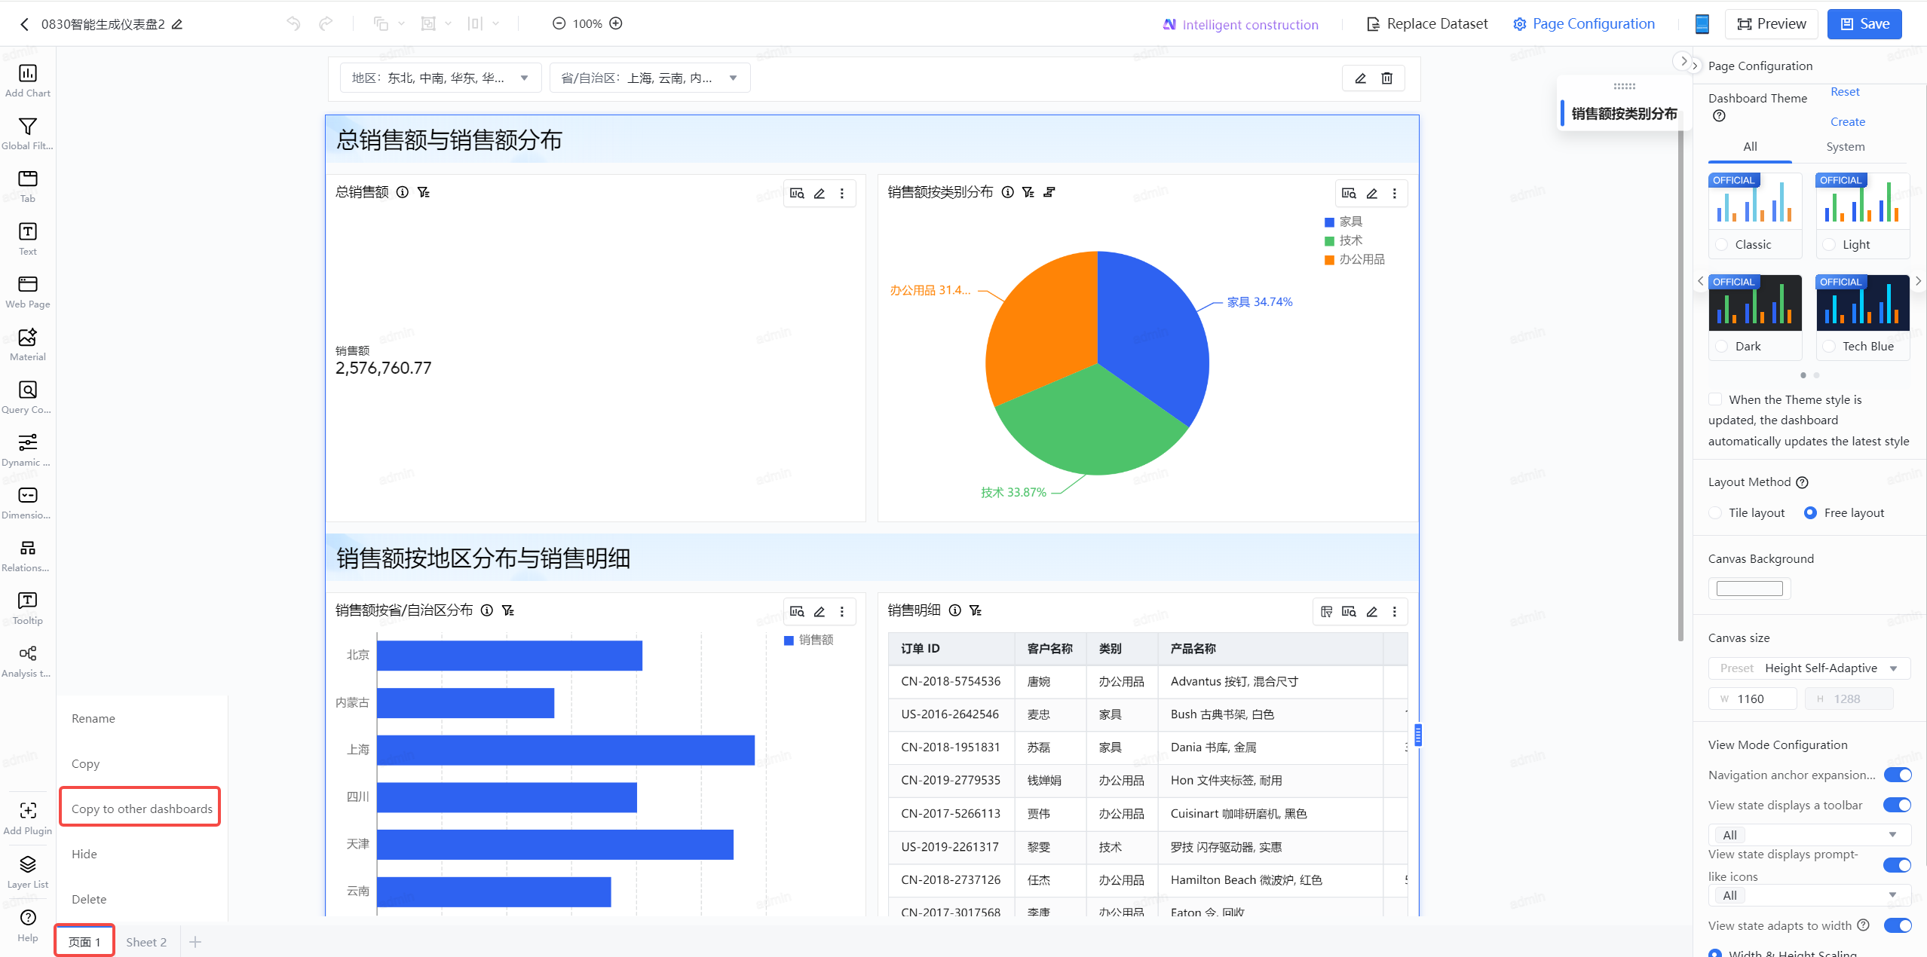Image resolution: width=1927 pixels, height=957 pixels.
Task: Toggle View state adapts to width switch
Action: 1898,925
